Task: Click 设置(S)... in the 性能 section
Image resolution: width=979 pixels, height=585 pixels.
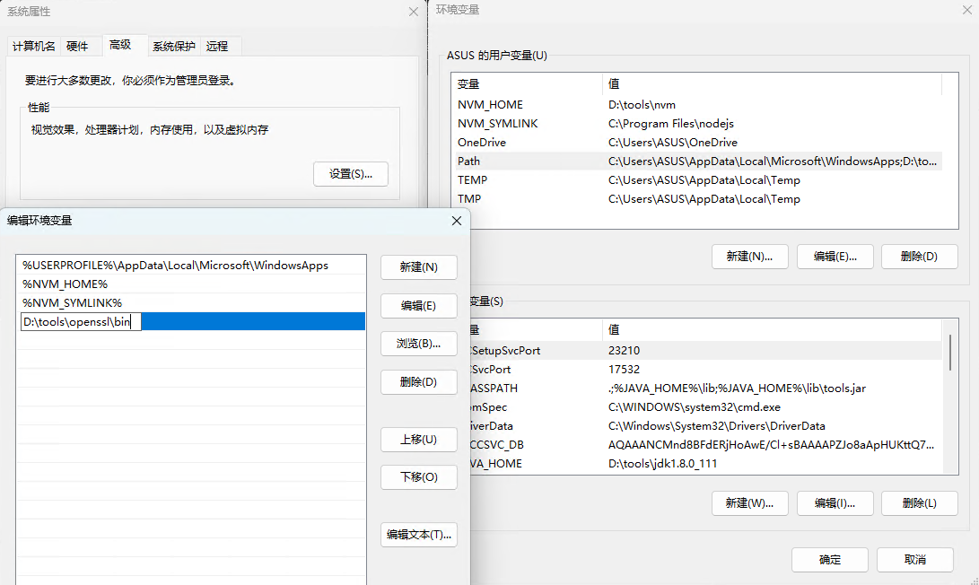Action: (x=351, y=173)
